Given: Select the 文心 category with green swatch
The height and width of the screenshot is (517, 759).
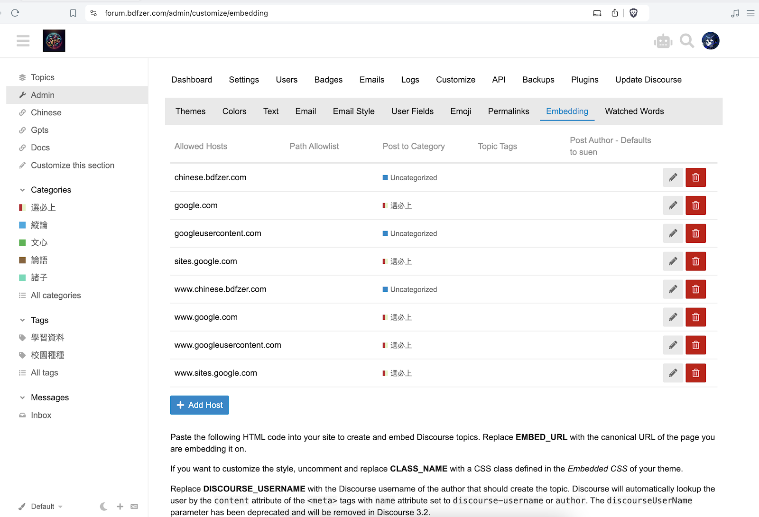Looking at the screenshot, I should (39, 243).
